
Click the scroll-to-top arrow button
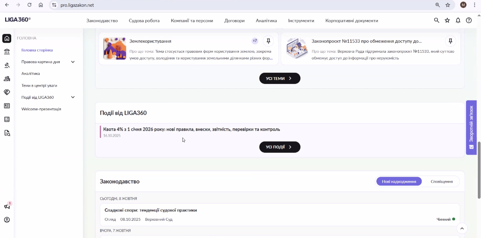(462, 228)
